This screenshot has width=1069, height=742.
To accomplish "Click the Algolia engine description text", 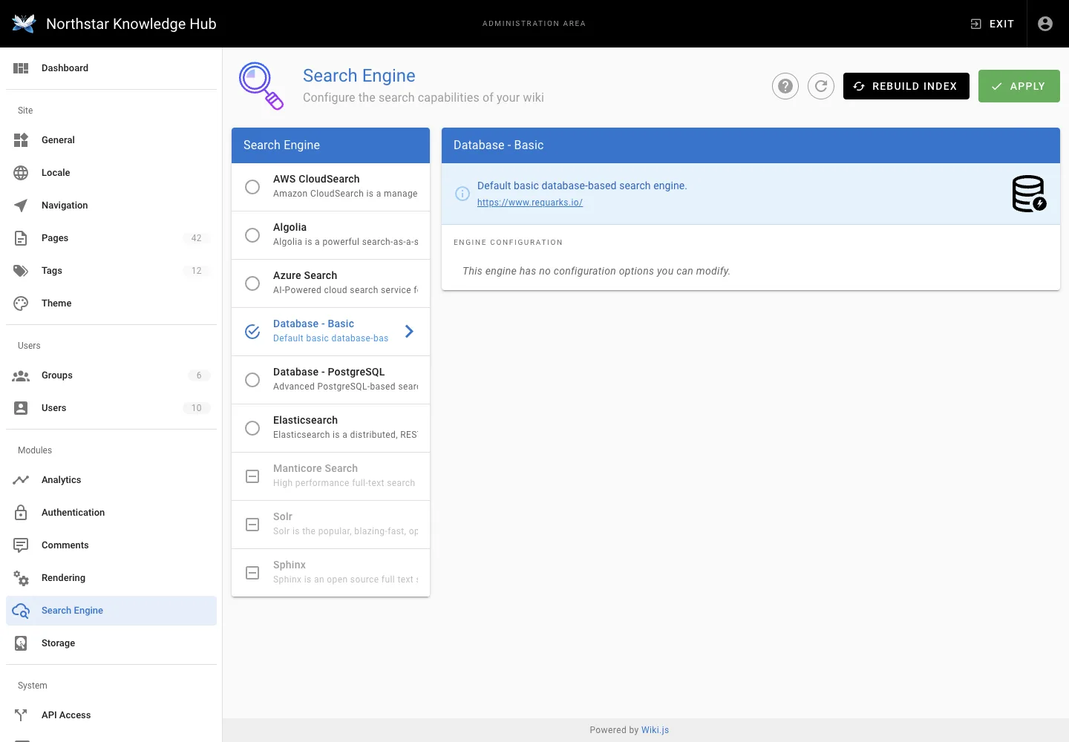I will (x=345, y=242).
